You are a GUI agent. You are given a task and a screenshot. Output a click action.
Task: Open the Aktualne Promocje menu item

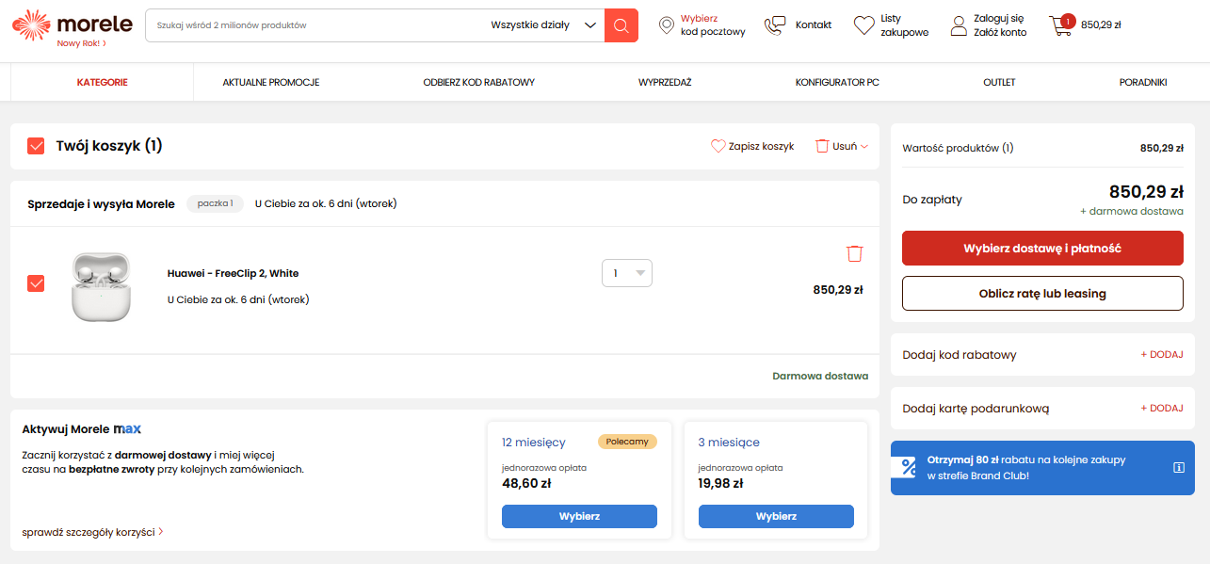(x=271, y=83)
